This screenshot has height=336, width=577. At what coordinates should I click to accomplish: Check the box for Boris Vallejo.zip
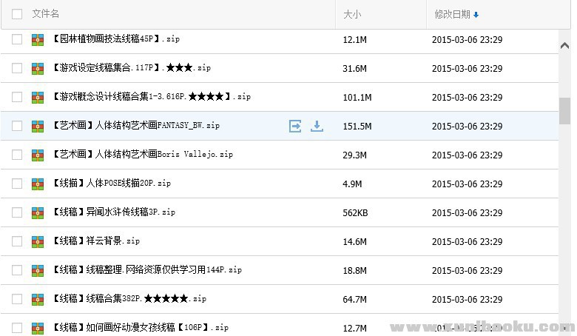click(x=17, y=155)
